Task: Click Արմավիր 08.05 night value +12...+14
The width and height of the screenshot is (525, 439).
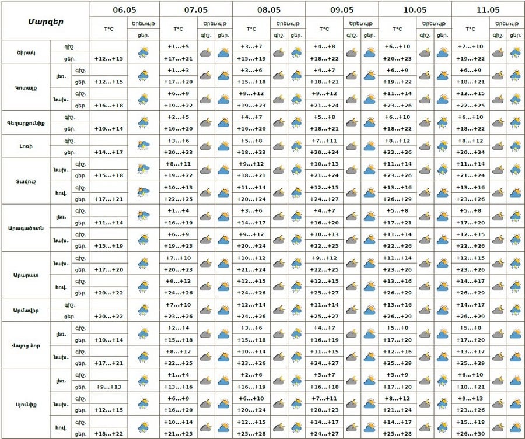Action: (x=251, y=305)
